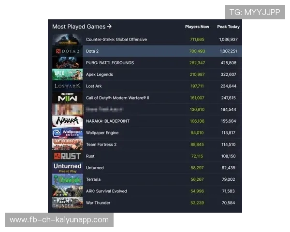Click Terraria players value 56,267
Screen dimensions: 290x232
[x=197, y=179]
